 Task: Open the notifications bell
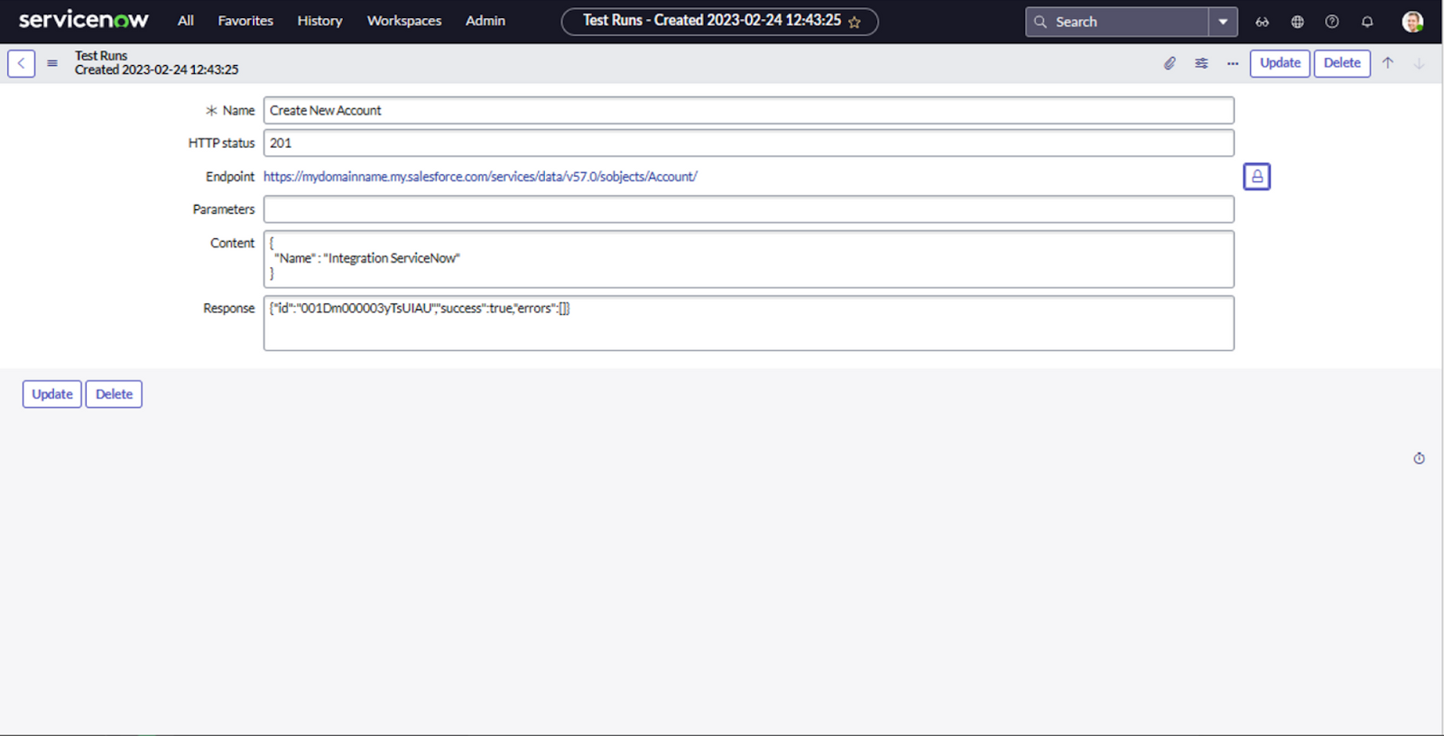pos(1367,22)
